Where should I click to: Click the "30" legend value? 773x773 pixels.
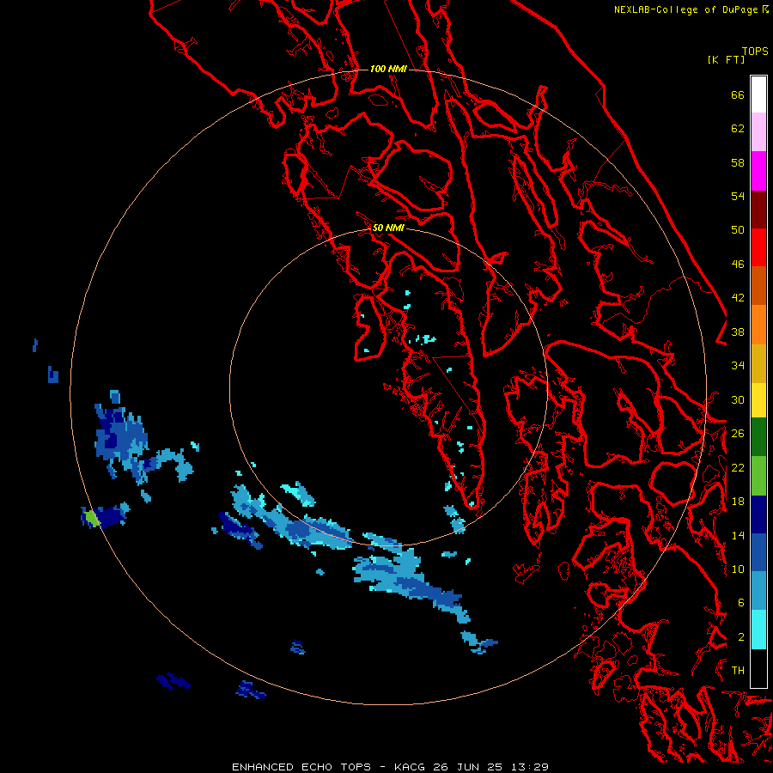(738, 399)
